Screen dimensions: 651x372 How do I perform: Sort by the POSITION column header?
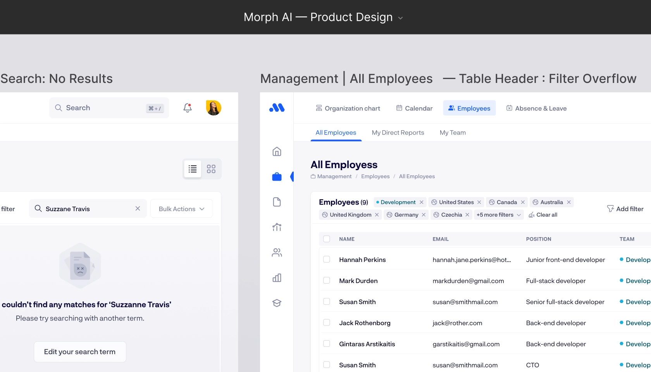(539, 239)
